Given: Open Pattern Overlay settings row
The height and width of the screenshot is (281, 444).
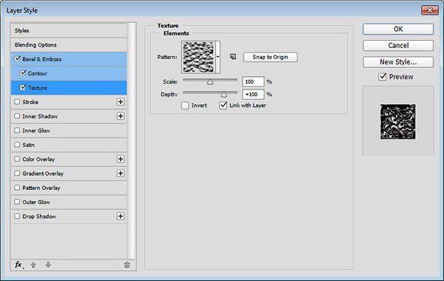Looking at the screenshot, I should (69, 188).
